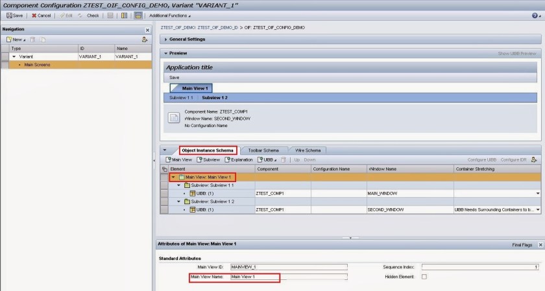Toggle the Hidden Element checkbox

424,277
